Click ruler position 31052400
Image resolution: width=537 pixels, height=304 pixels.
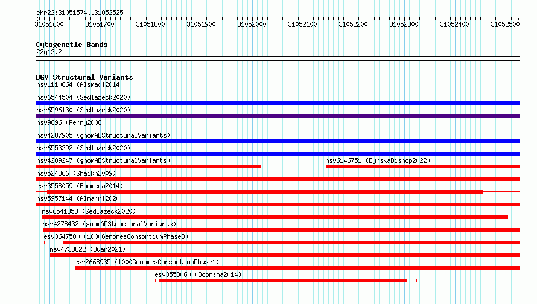coord(455,24)
